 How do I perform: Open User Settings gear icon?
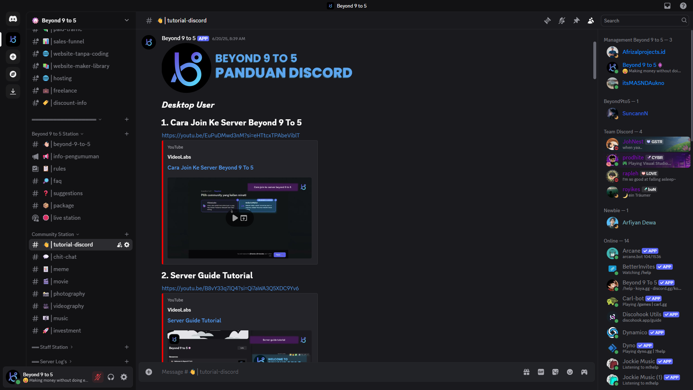click(x=124, y=377)
